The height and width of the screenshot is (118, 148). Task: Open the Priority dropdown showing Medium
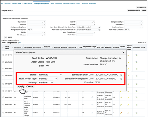coord(46,83)
